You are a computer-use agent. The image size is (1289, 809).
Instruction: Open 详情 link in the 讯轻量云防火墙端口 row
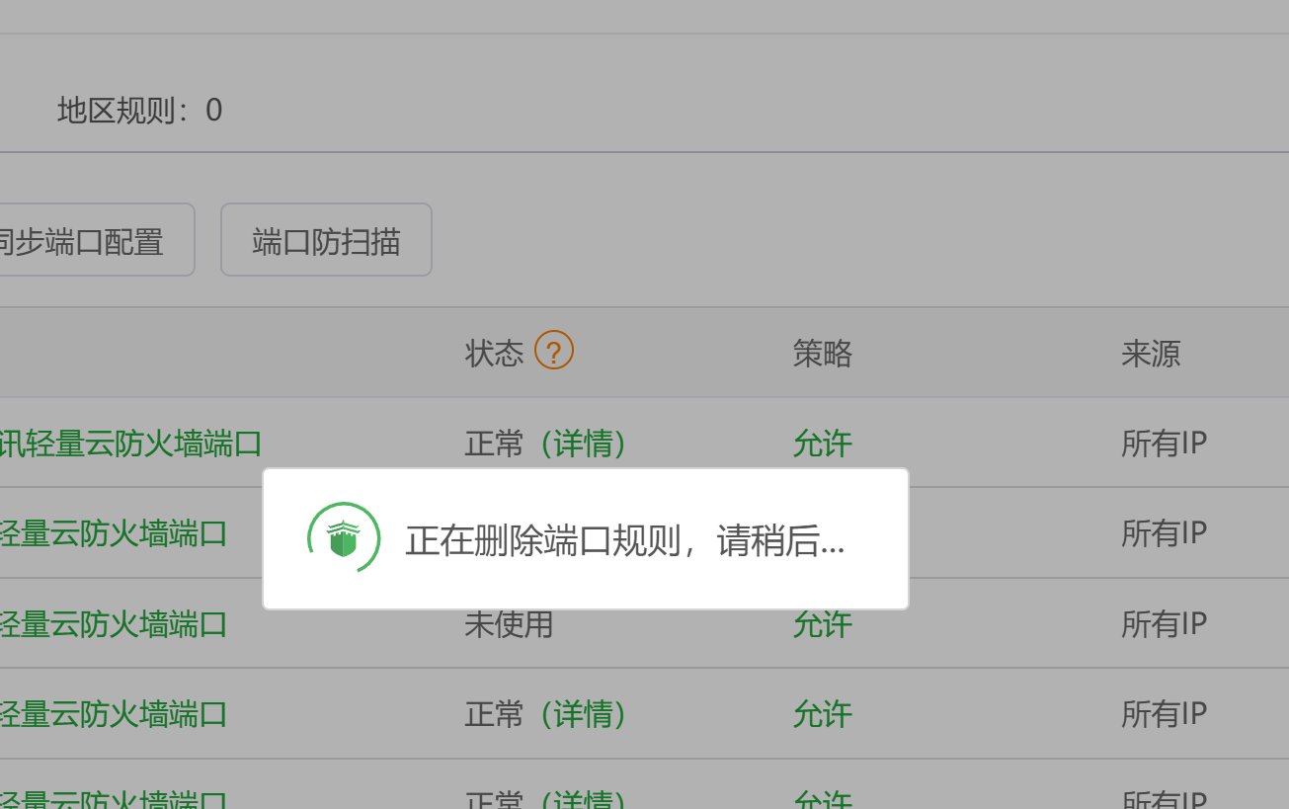[584, 444]
